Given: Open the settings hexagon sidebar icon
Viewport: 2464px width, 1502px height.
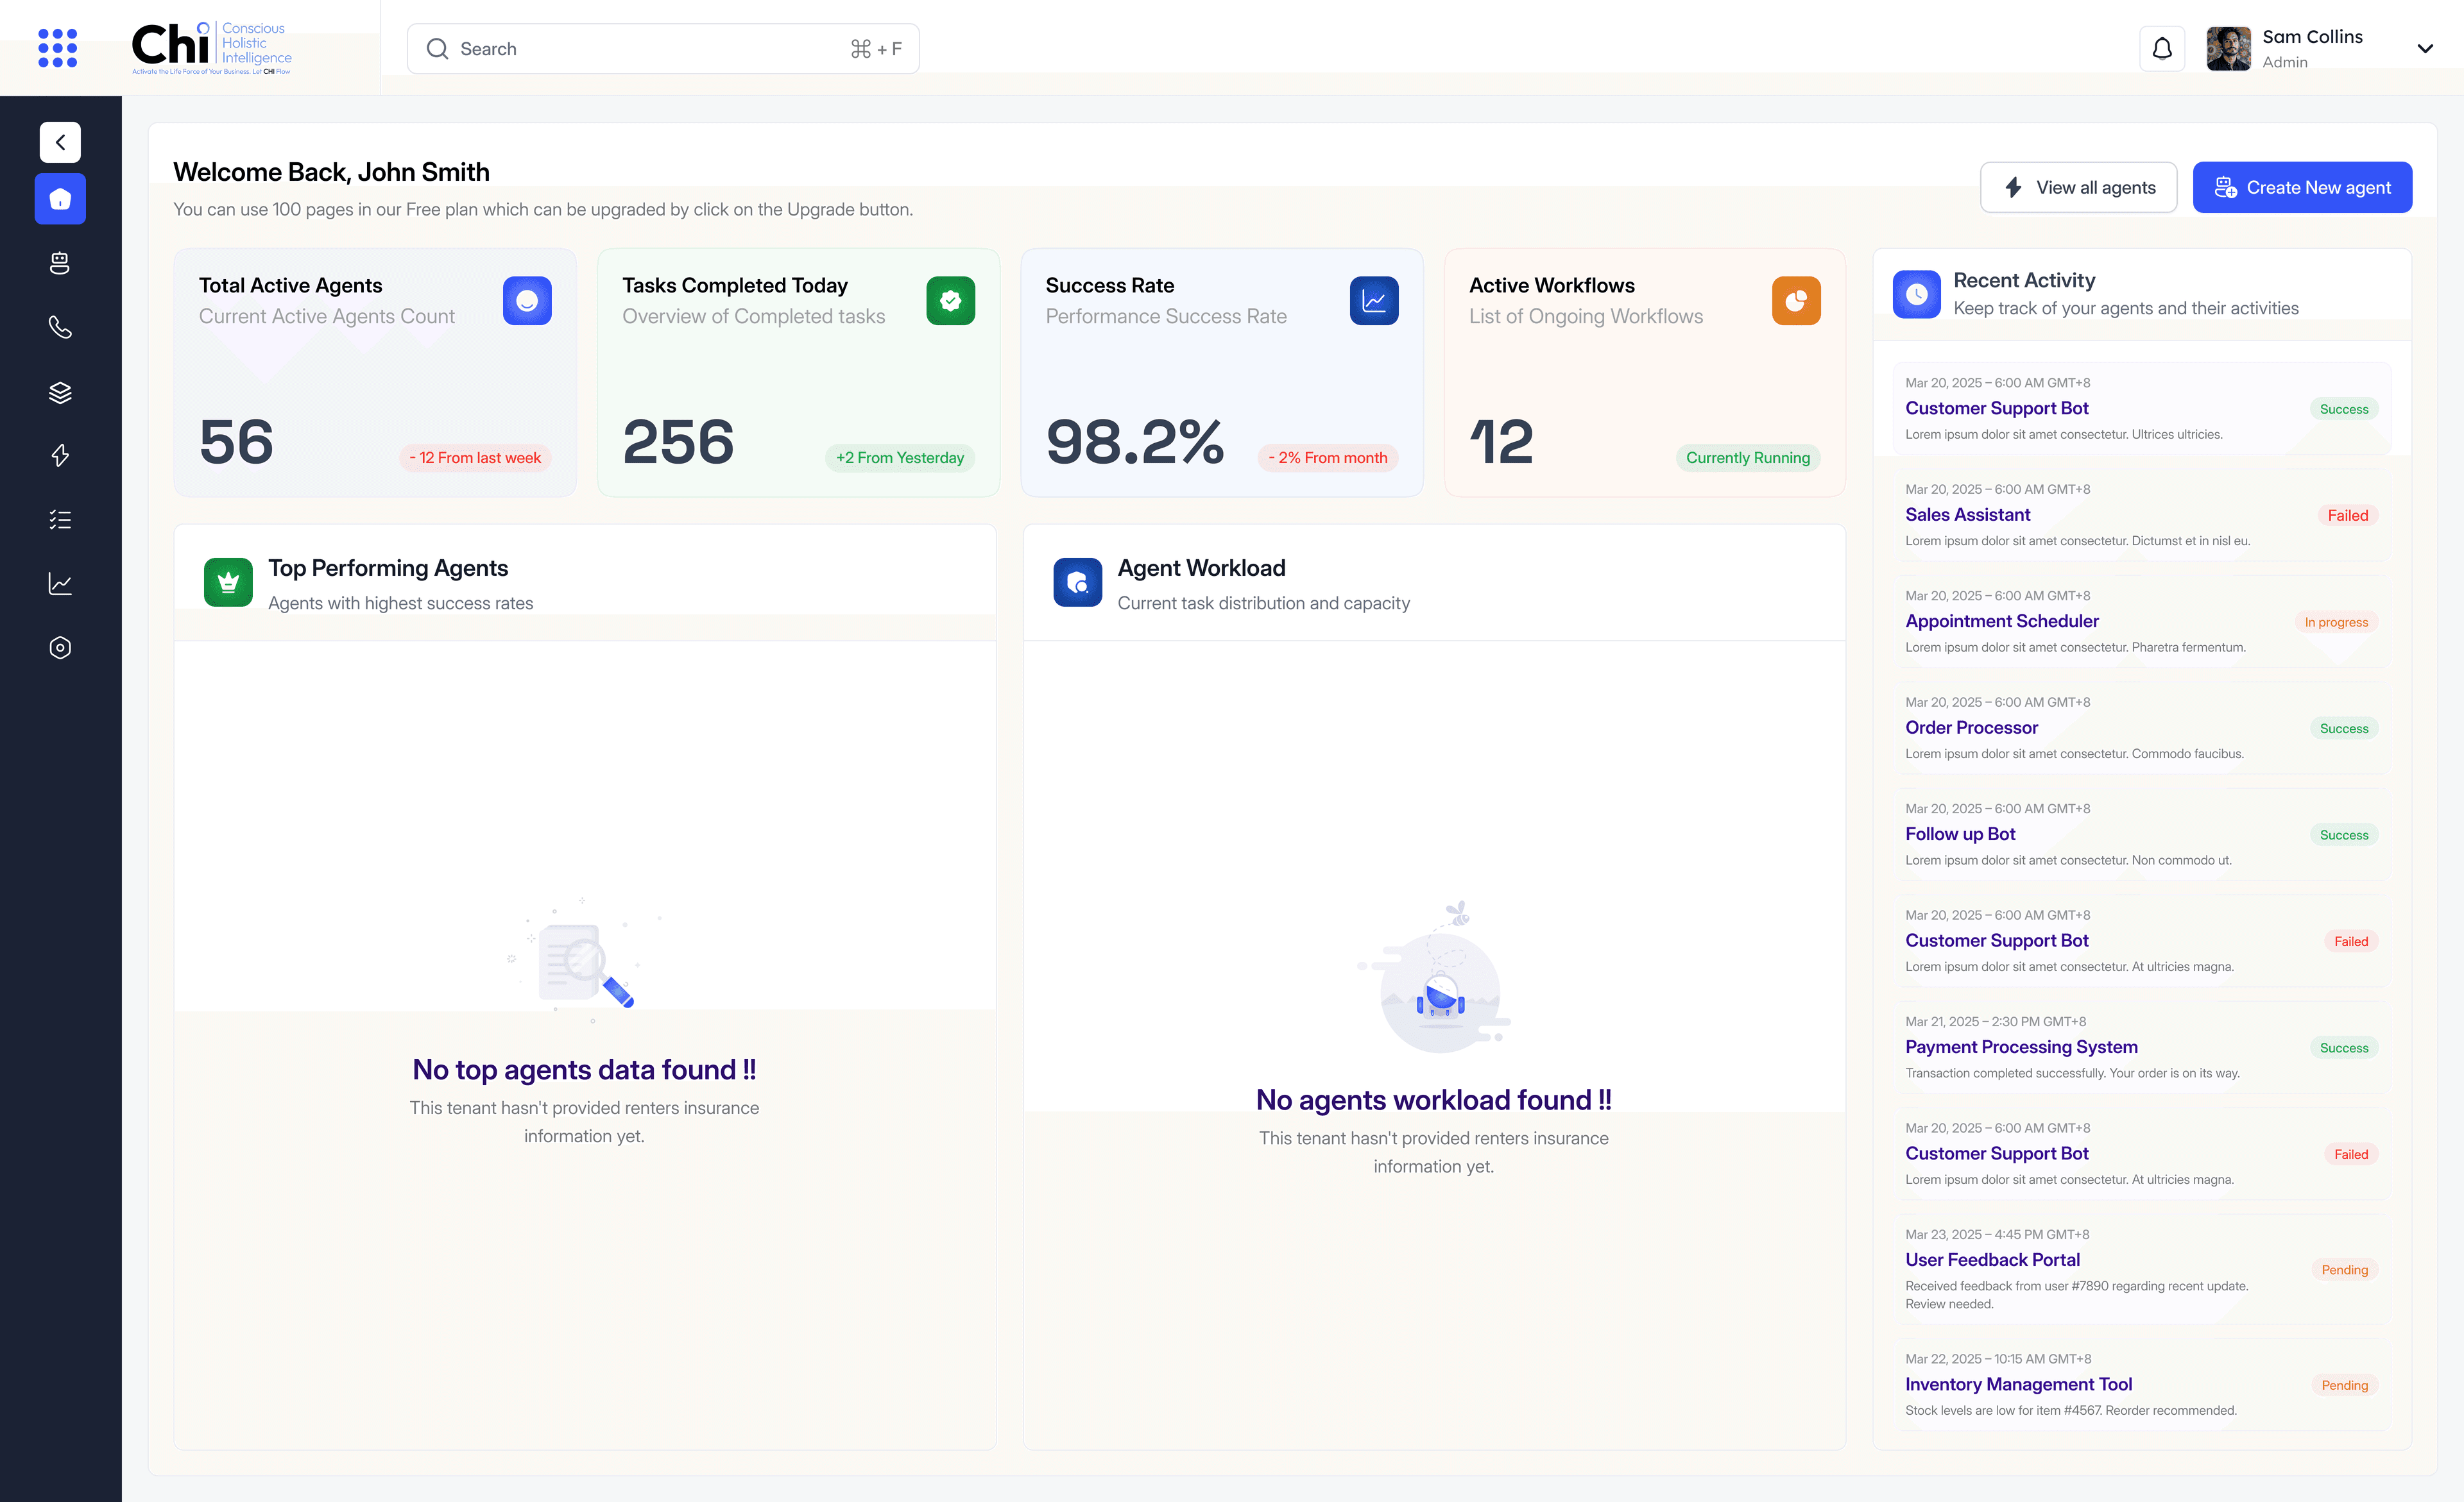Looking at the screenshot, I should pyautogui.click(x=60, y=648).
